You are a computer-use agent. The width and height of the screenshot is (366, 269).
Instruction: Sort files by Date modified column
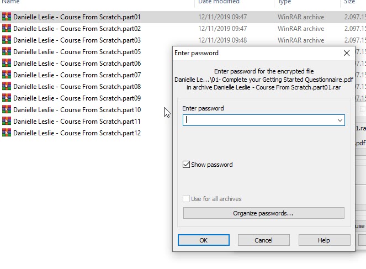[219, 2]
